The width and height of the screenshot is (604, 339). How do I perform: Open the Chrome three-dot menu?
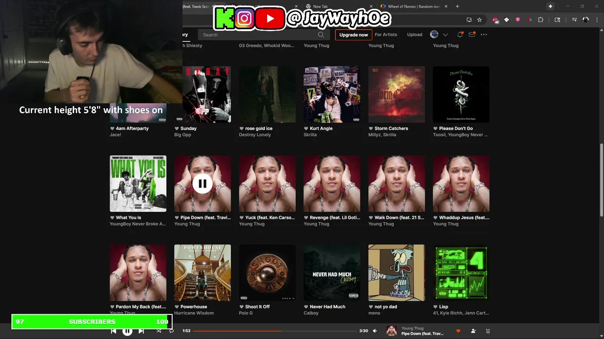coord(596,20)
